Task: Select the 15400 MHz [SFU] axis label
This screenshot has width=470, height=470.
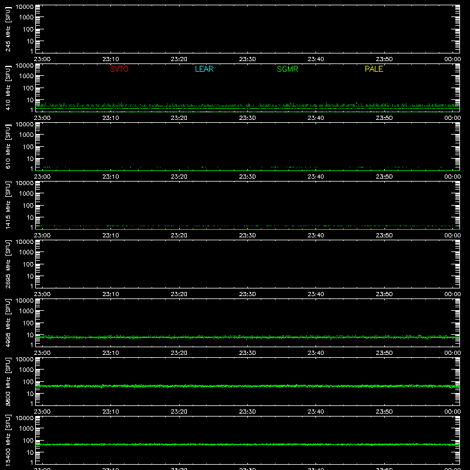Action: (x=8, y=440)
